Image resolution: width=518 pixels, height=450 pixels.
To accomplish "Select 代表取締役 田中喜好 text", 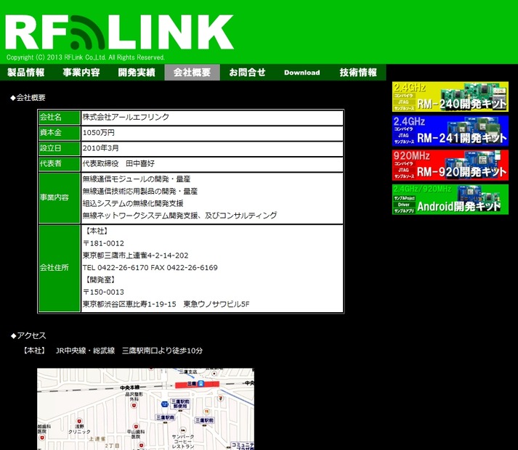I will coord(118,163).
